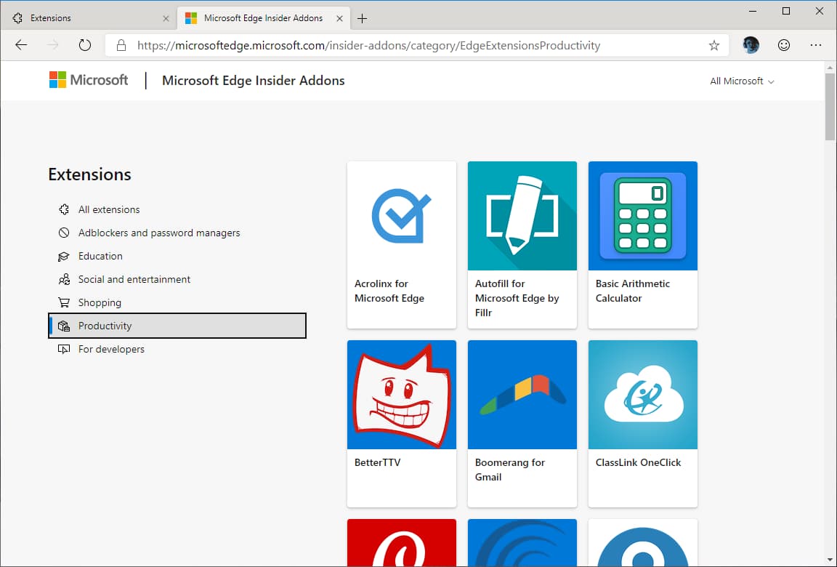
Task: Click the Productivity category icon
Action: tap(64, 326)
